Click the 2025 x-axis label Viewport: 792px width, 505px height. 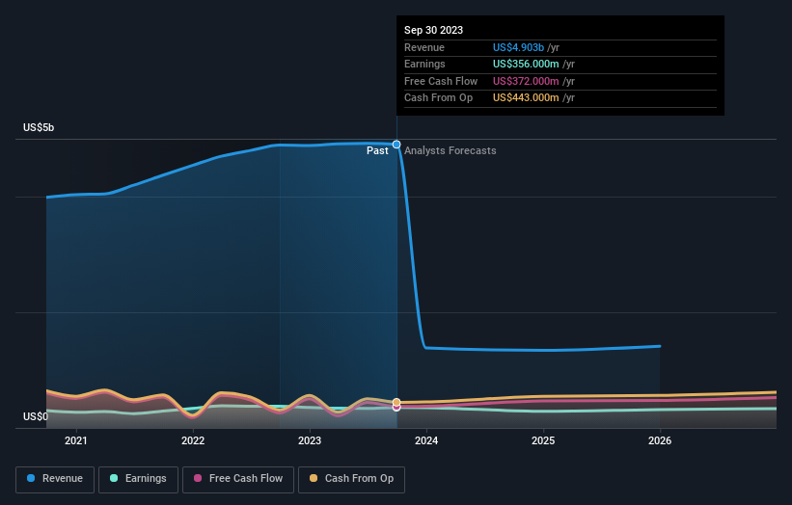tap(543, 441)
